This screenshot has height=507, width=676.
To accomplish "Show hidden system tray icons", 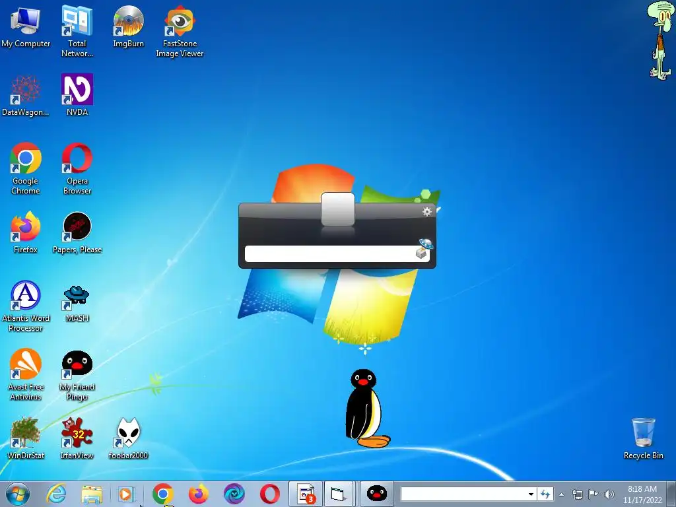I will 561,494.
